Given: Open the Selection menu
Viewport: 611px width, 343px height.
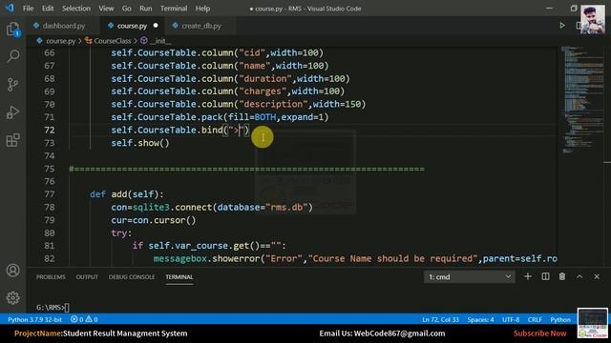Looking at the screenshot, I should (76, 9).
